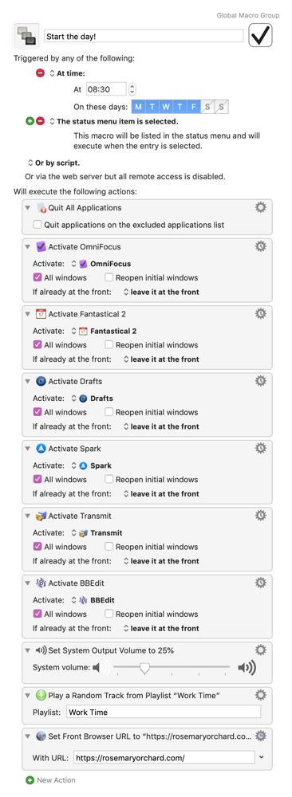Click the gear on Set System Output Volume

(260, 650)
